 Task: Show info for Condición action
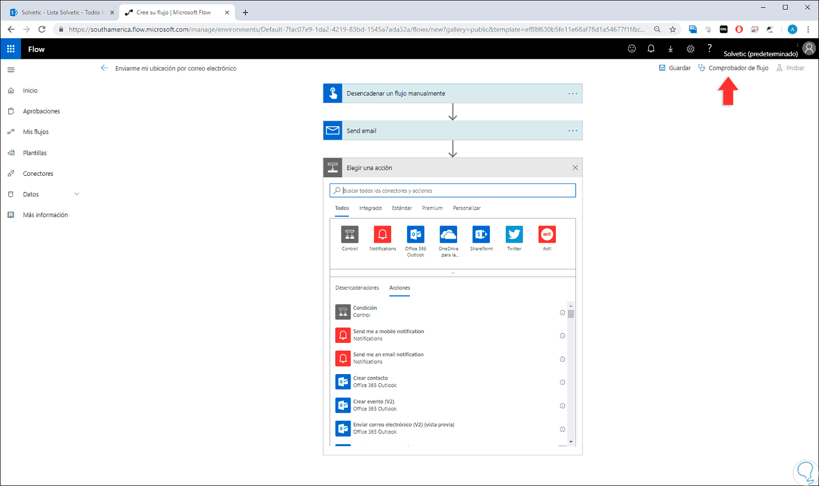pos(563,313)
